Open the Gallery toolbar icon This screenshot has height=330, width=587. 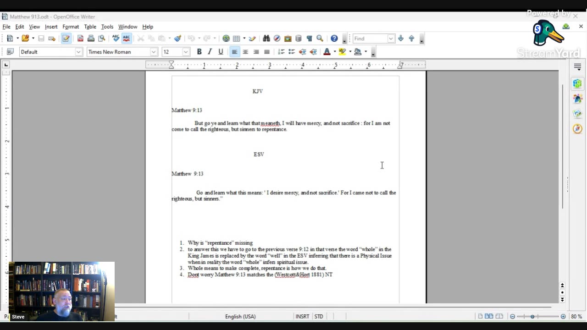coord(288,38)
